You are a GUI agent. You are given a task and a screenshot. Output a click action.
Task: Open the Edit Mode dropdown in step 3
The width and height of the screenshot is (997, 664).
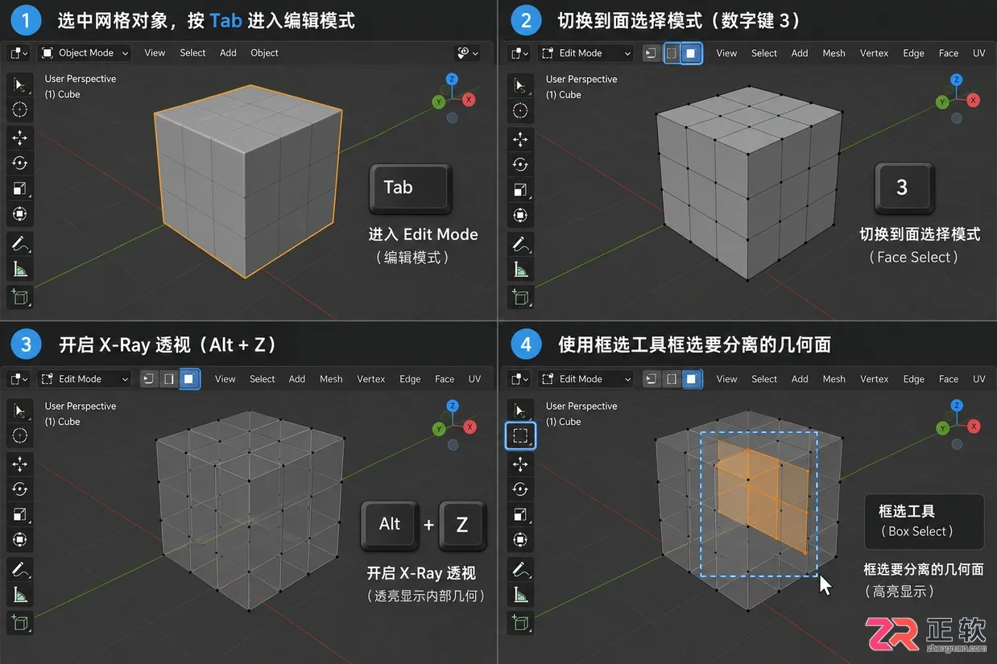(x=84, y=378)
